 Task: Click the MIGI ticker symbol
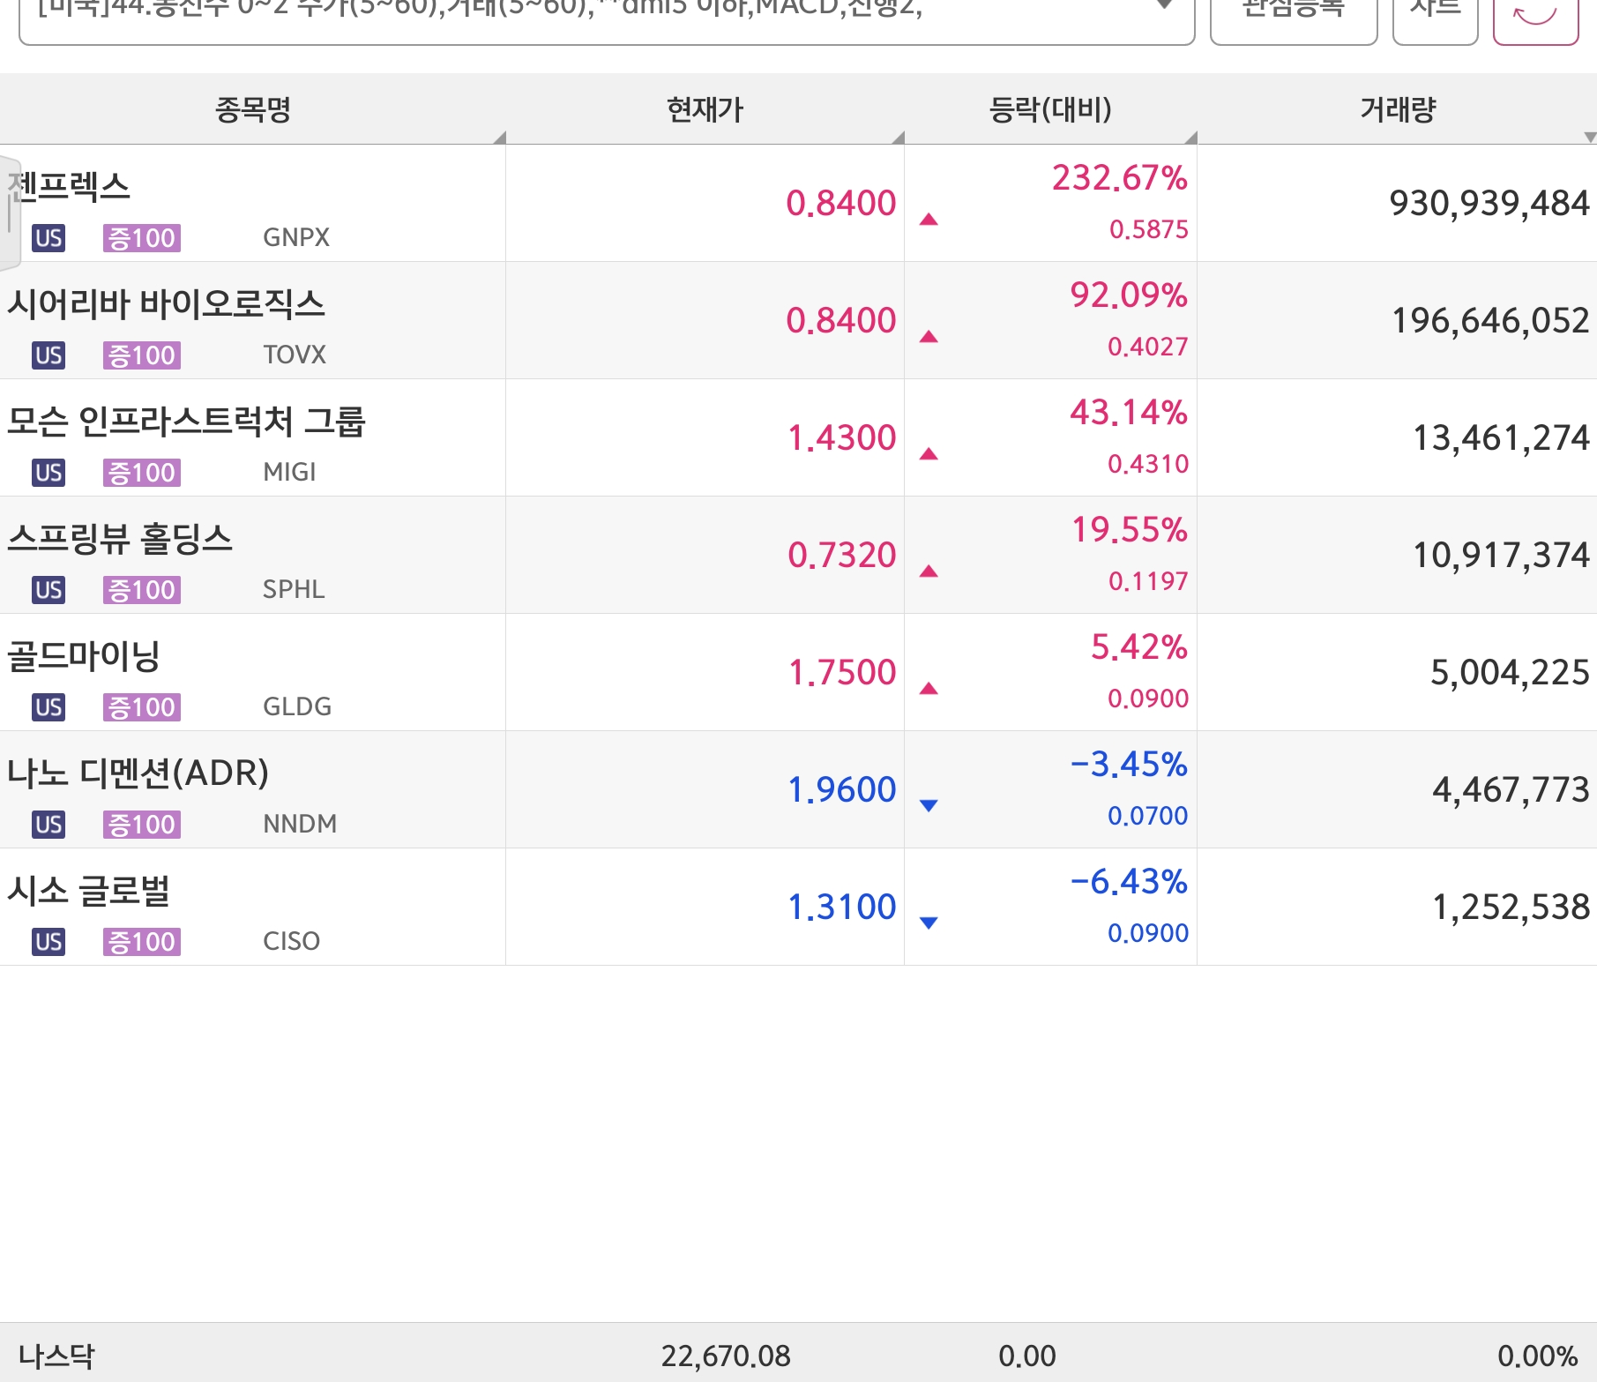289,472
